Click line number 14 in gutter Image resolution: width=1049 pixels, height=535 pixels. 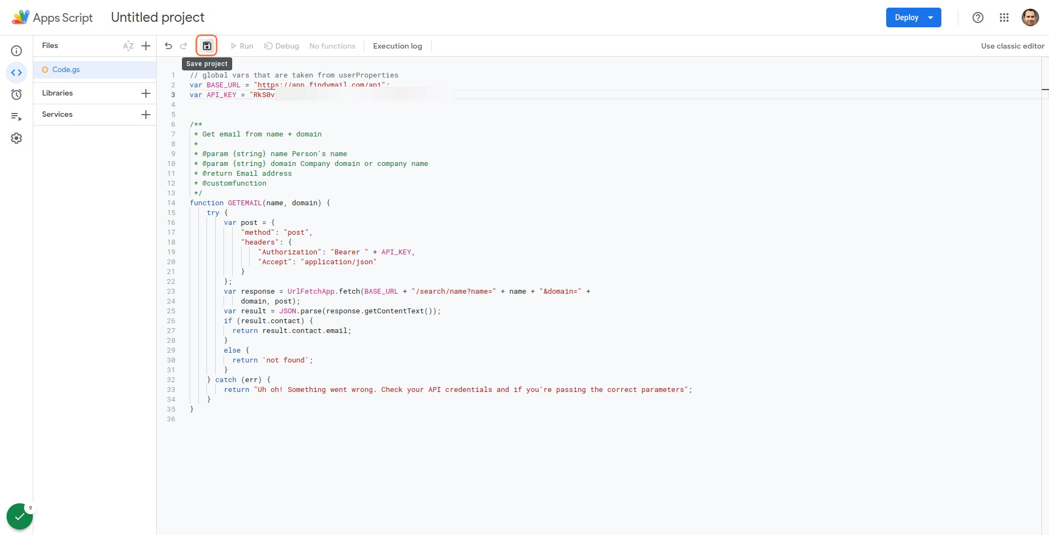pos(172,203)
